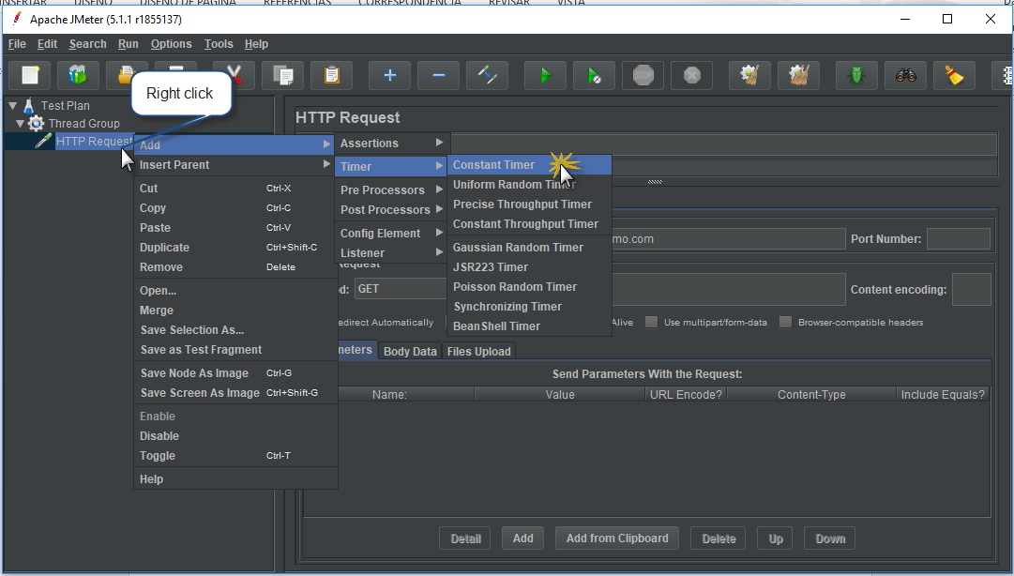Switch to the Body Data tab
The width and height of the screenshot is (1014, 576).
pos(410,351)
